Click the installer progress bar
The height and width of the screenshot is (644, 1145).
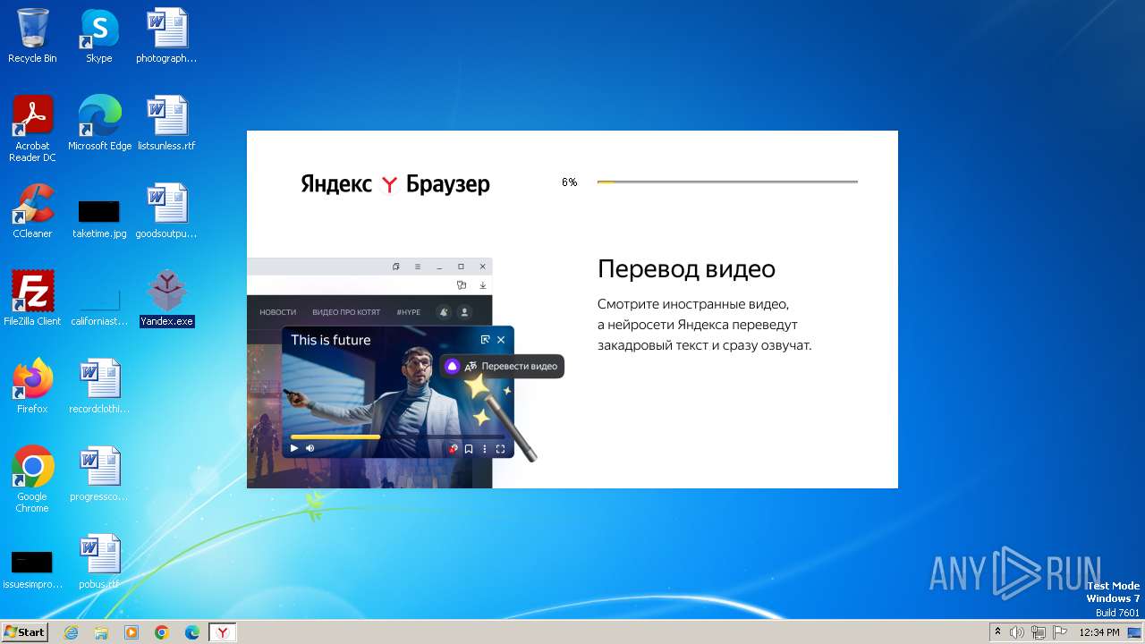[x=727, y=182]
